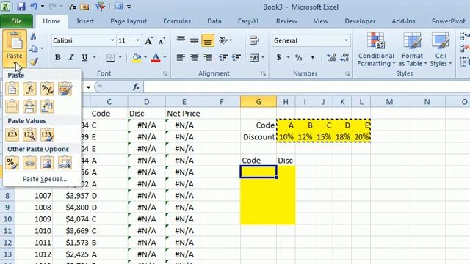470x264 pixels.
Task: Choose Formulas & Number Formatting paste icon
Action: tap(47, 89)
